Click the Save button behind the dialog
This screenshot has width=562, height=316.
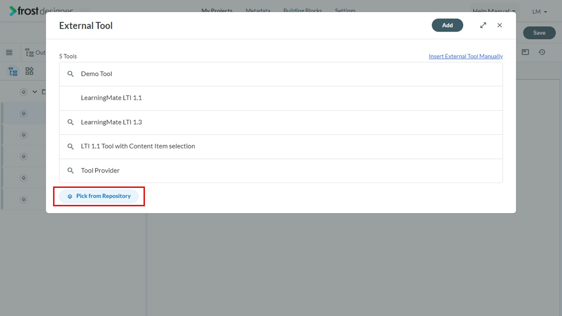[539, 33]
